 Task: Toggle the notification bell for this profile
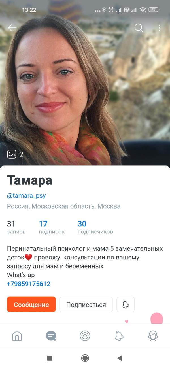coord(126,305)
